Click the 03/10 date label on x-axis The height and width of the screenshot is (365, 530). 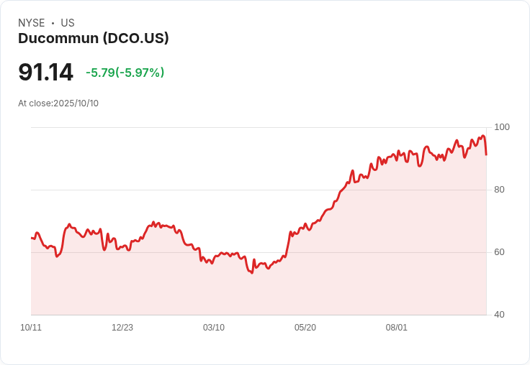point(214,328)
